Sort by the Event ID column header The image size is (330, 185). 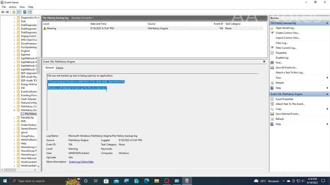click(218, 24)
